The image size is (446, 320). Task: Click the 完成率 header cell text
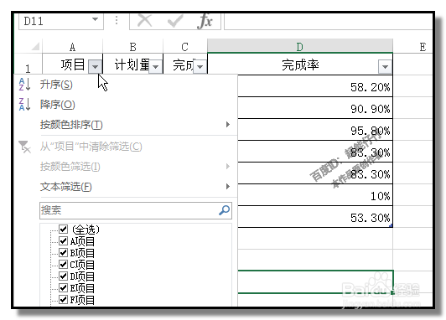tap(300, 65)
